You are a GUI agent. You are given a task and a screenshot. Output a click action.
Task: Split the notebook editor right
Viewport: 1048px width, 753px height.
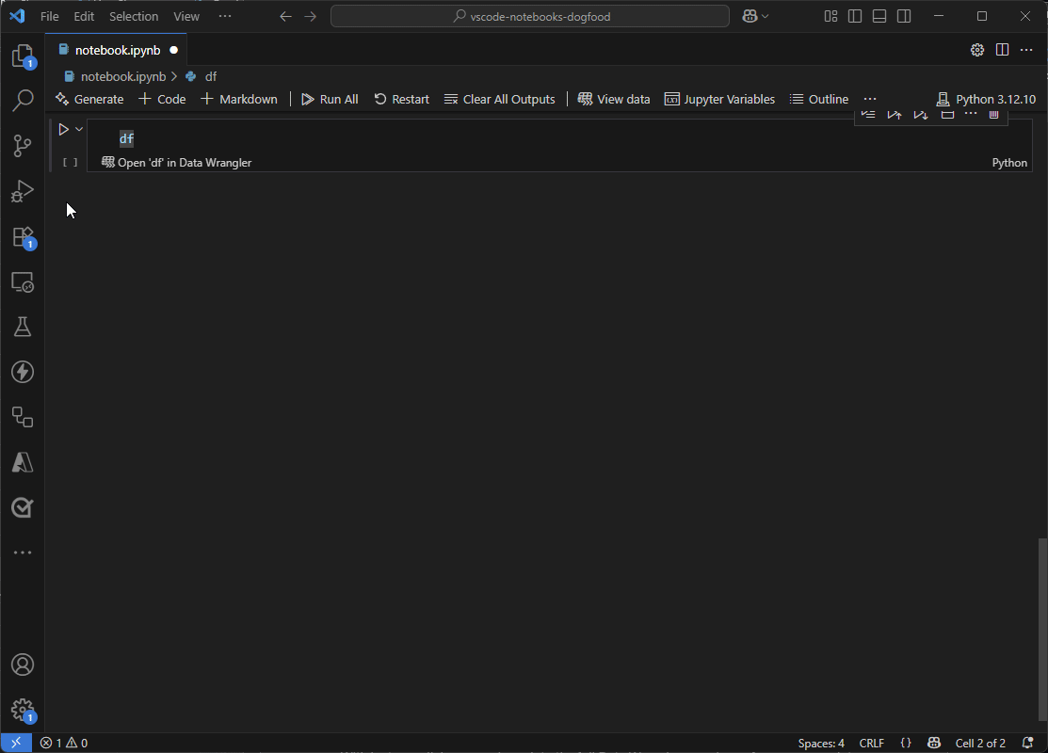pyautogui.click(x=1002, y=50)
